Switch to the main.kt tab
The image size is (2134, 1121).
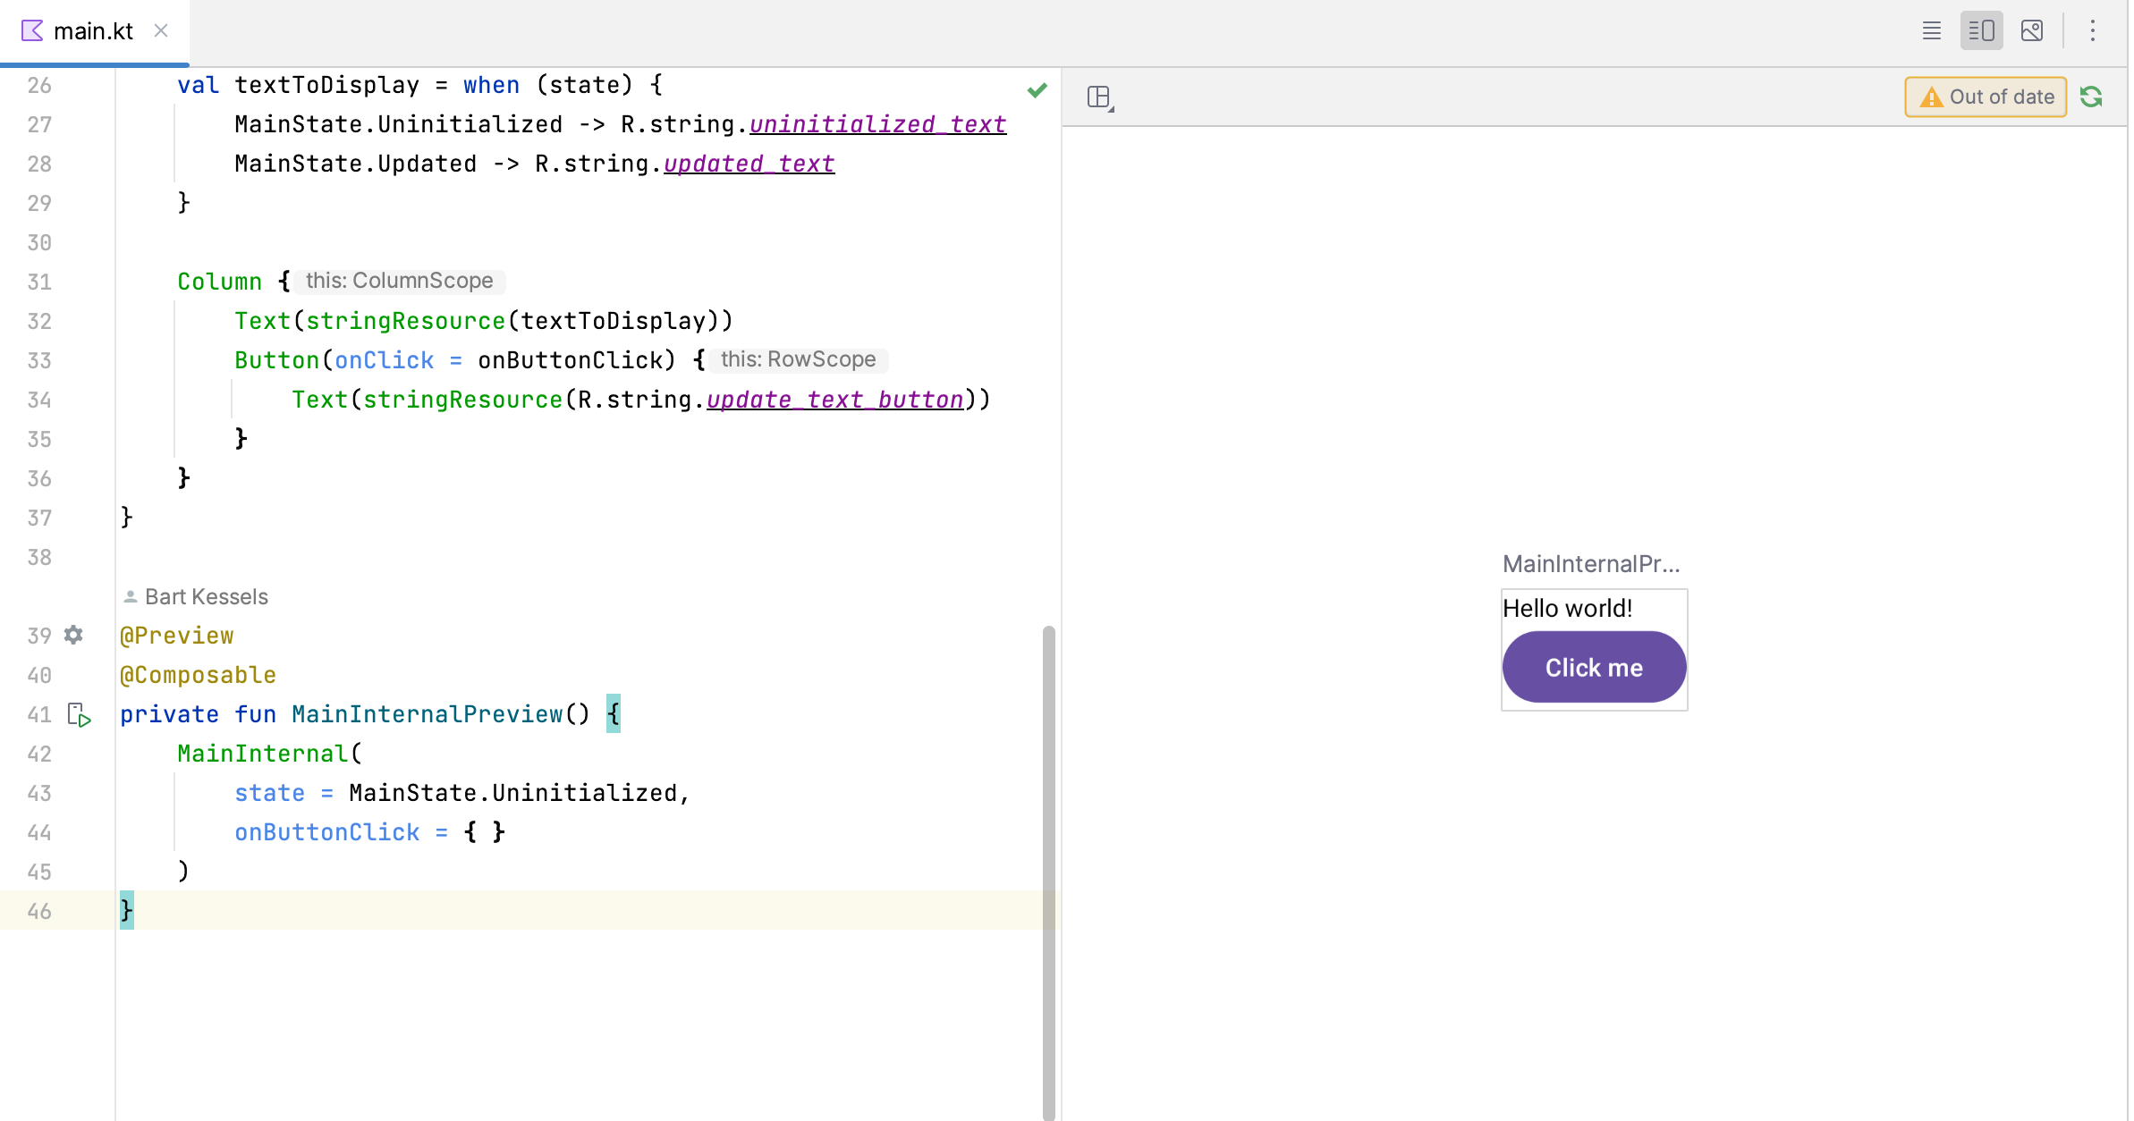click(94, 30)
